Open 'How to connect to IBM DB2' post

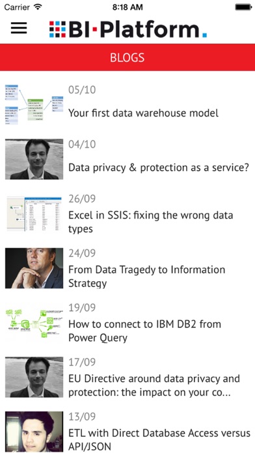pyautogui.click(x=144, y=331)
